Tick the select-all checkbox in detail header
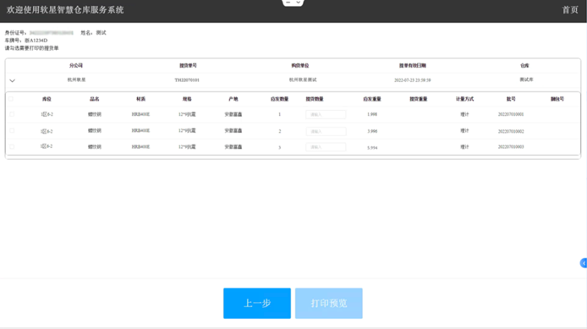Image resolution: width=587 pixels, height=329 pixels. tap(11, 99)
